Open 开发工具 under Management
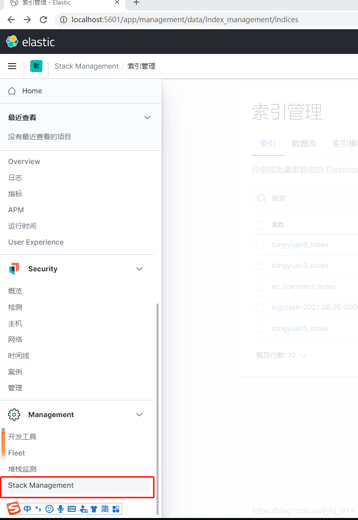 (x=22, y=437)
